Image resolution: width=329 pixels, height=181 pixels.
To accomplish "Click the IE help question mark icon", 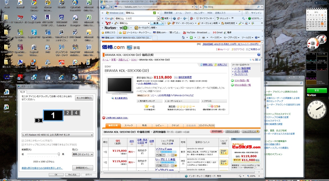I will pyautogui.click(x=256, y=38).
